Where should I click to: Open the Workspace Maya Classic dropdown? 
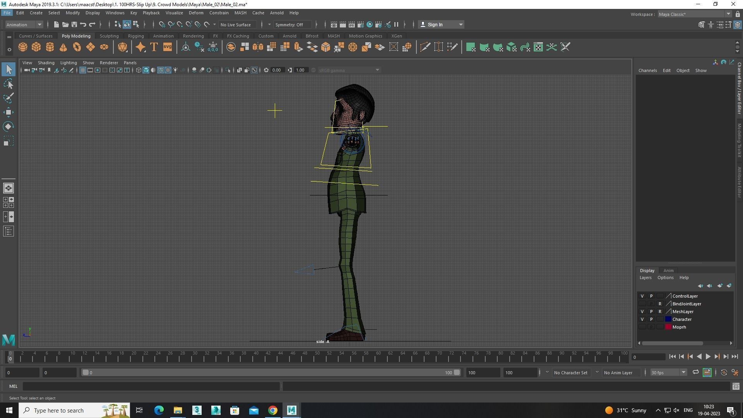695,14
